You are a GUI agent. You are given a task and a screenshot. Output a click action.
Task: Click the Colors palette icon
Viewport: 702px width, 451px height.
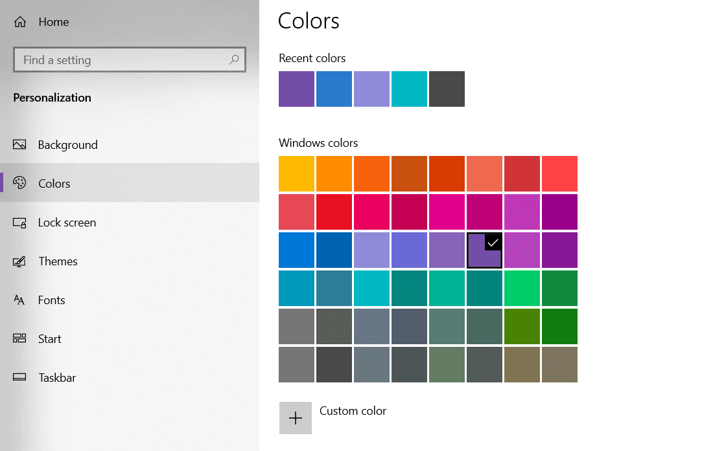coord(19,183)
